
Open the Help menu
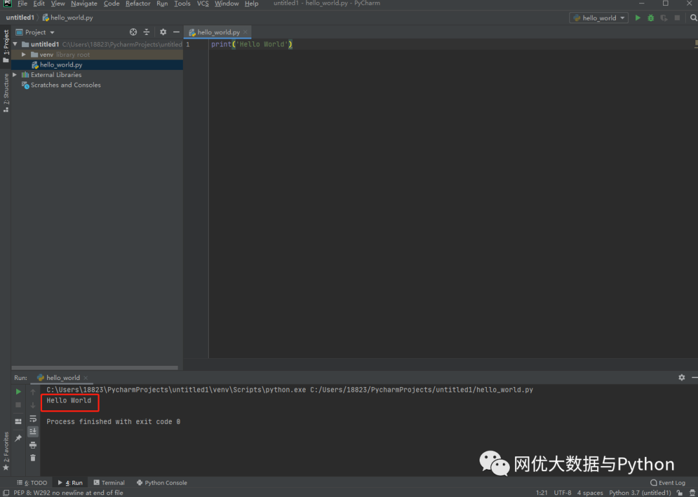251,4
